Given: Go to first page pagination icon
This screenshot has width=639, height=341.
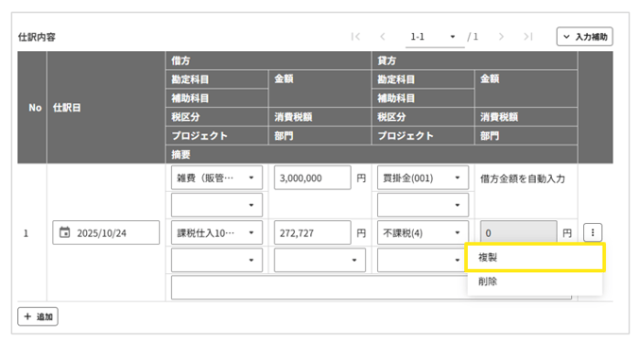Looking at the screenshot, I should tap(355, 37).
